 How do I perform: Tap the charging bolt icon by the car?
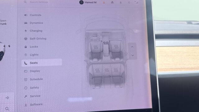pos(9,46)
